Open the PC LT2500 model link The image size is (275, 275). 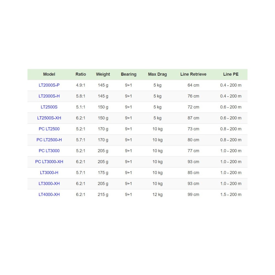(49, 129)
